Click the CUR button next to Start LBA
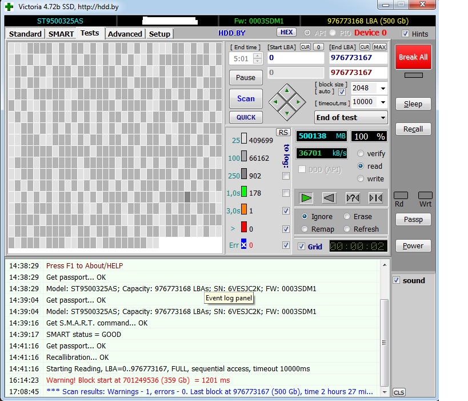468x401 pixels. [x=305, y=47]
